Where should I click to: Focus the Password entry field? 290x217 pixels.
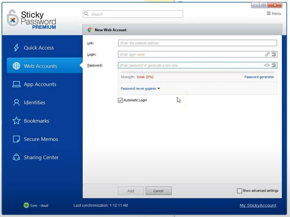point(197,65)
